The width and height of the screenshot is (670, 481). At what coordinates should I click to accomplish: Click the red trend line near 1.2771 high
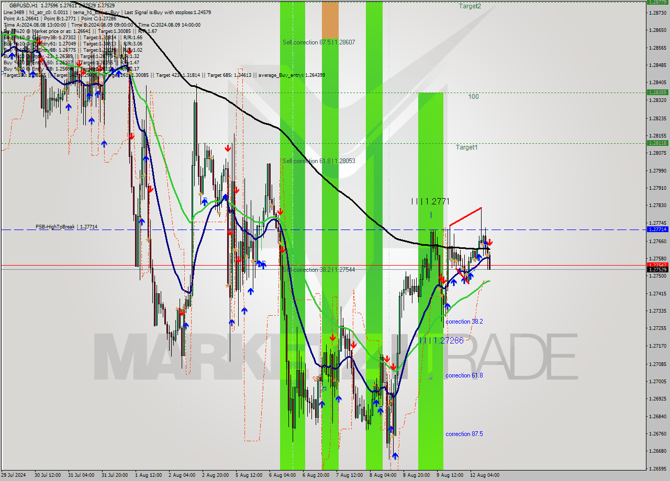coord(465,217)
